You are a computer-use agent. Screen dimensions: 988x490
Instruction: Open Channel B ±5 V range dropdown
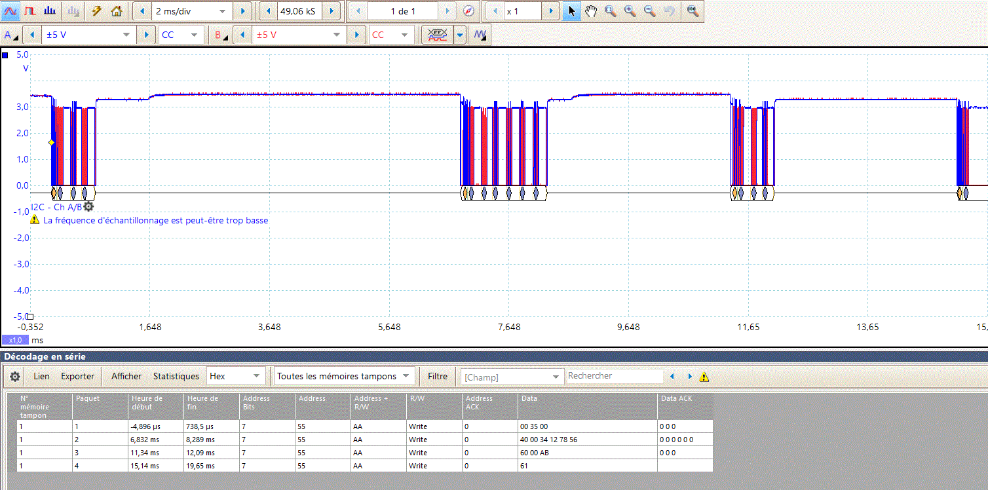[x=299, y=35]
